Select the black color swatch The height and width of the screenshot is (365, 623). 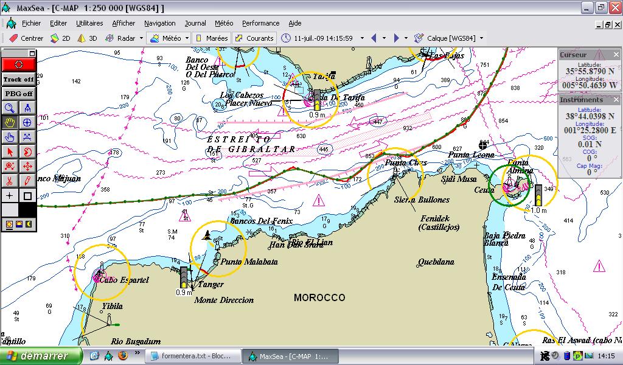point(27,210)
